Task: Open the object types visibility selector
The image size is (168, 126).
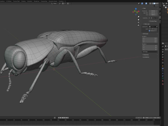Action: point(139,3)
